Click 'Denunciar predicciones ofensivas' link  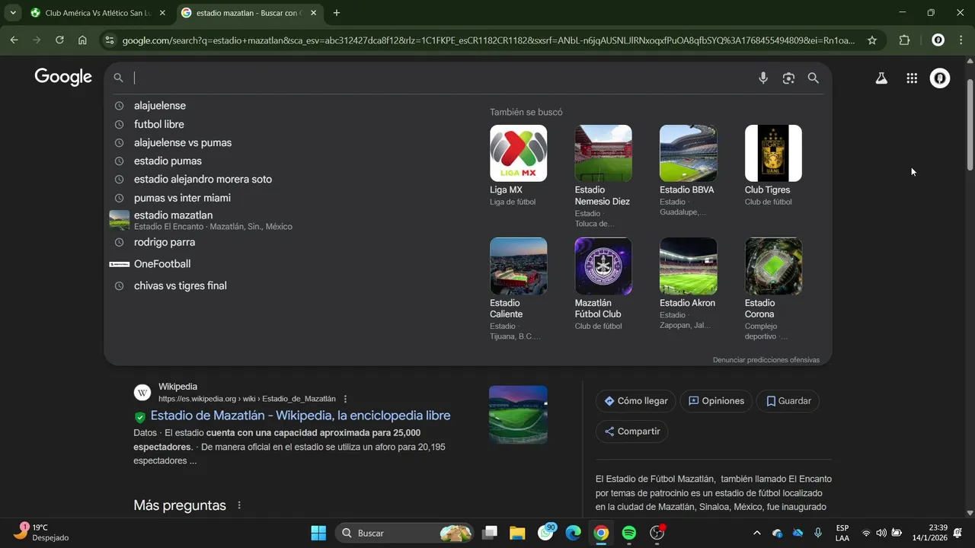point(766,360)
